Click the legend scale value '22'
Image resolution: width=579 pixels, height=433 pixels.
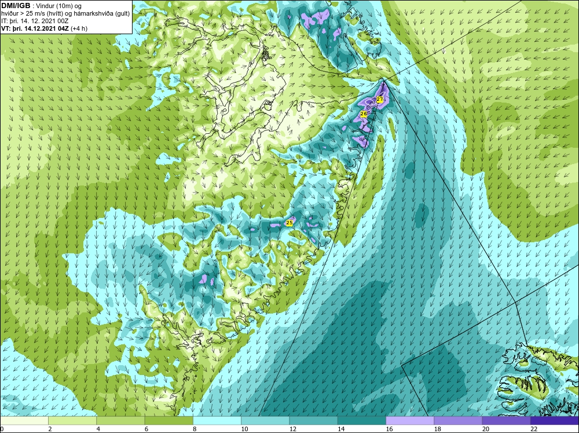534,429
